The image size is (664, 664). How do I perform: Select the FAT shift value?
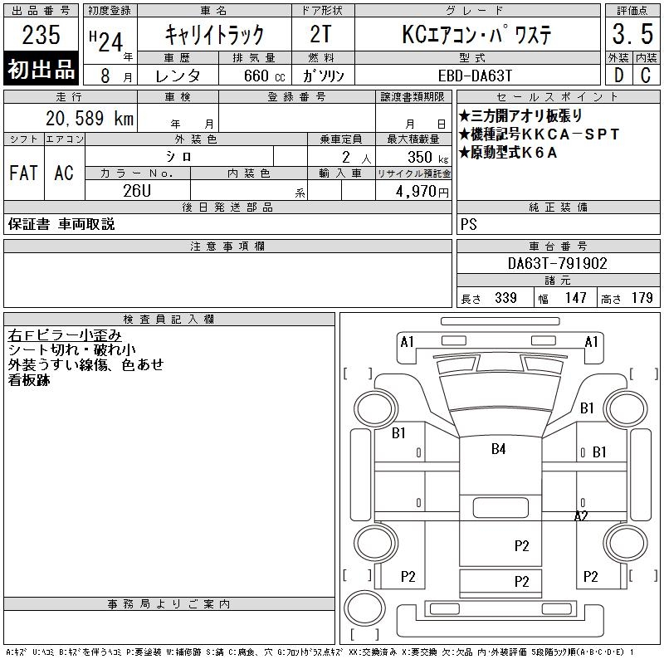(23, 173)
